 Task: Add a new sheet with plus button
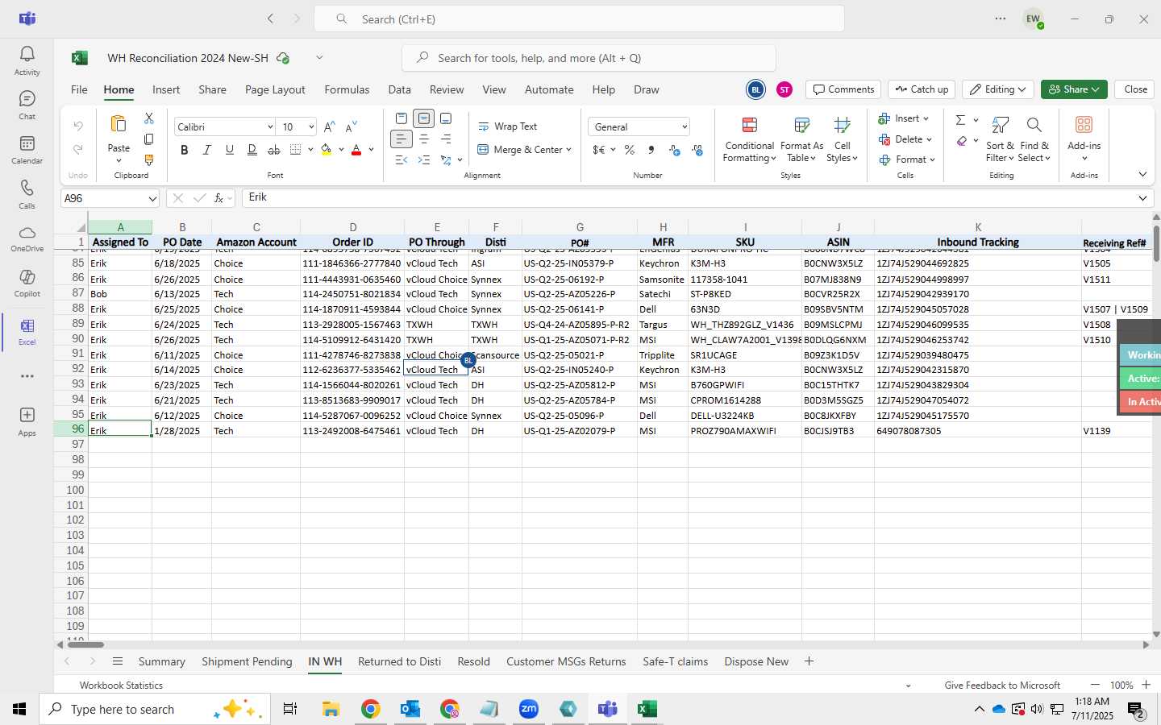coord(809,661)
